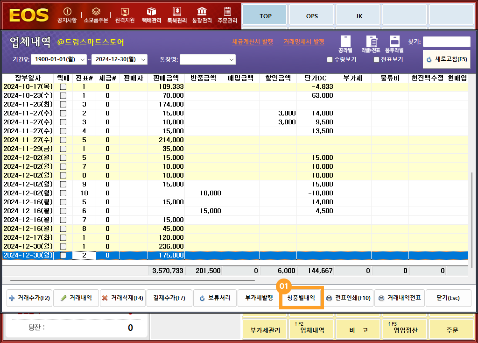Open the start date 1900-01-01(월) dropdown
The width and height of the screenshot is (478, 343).
(82, 59)
